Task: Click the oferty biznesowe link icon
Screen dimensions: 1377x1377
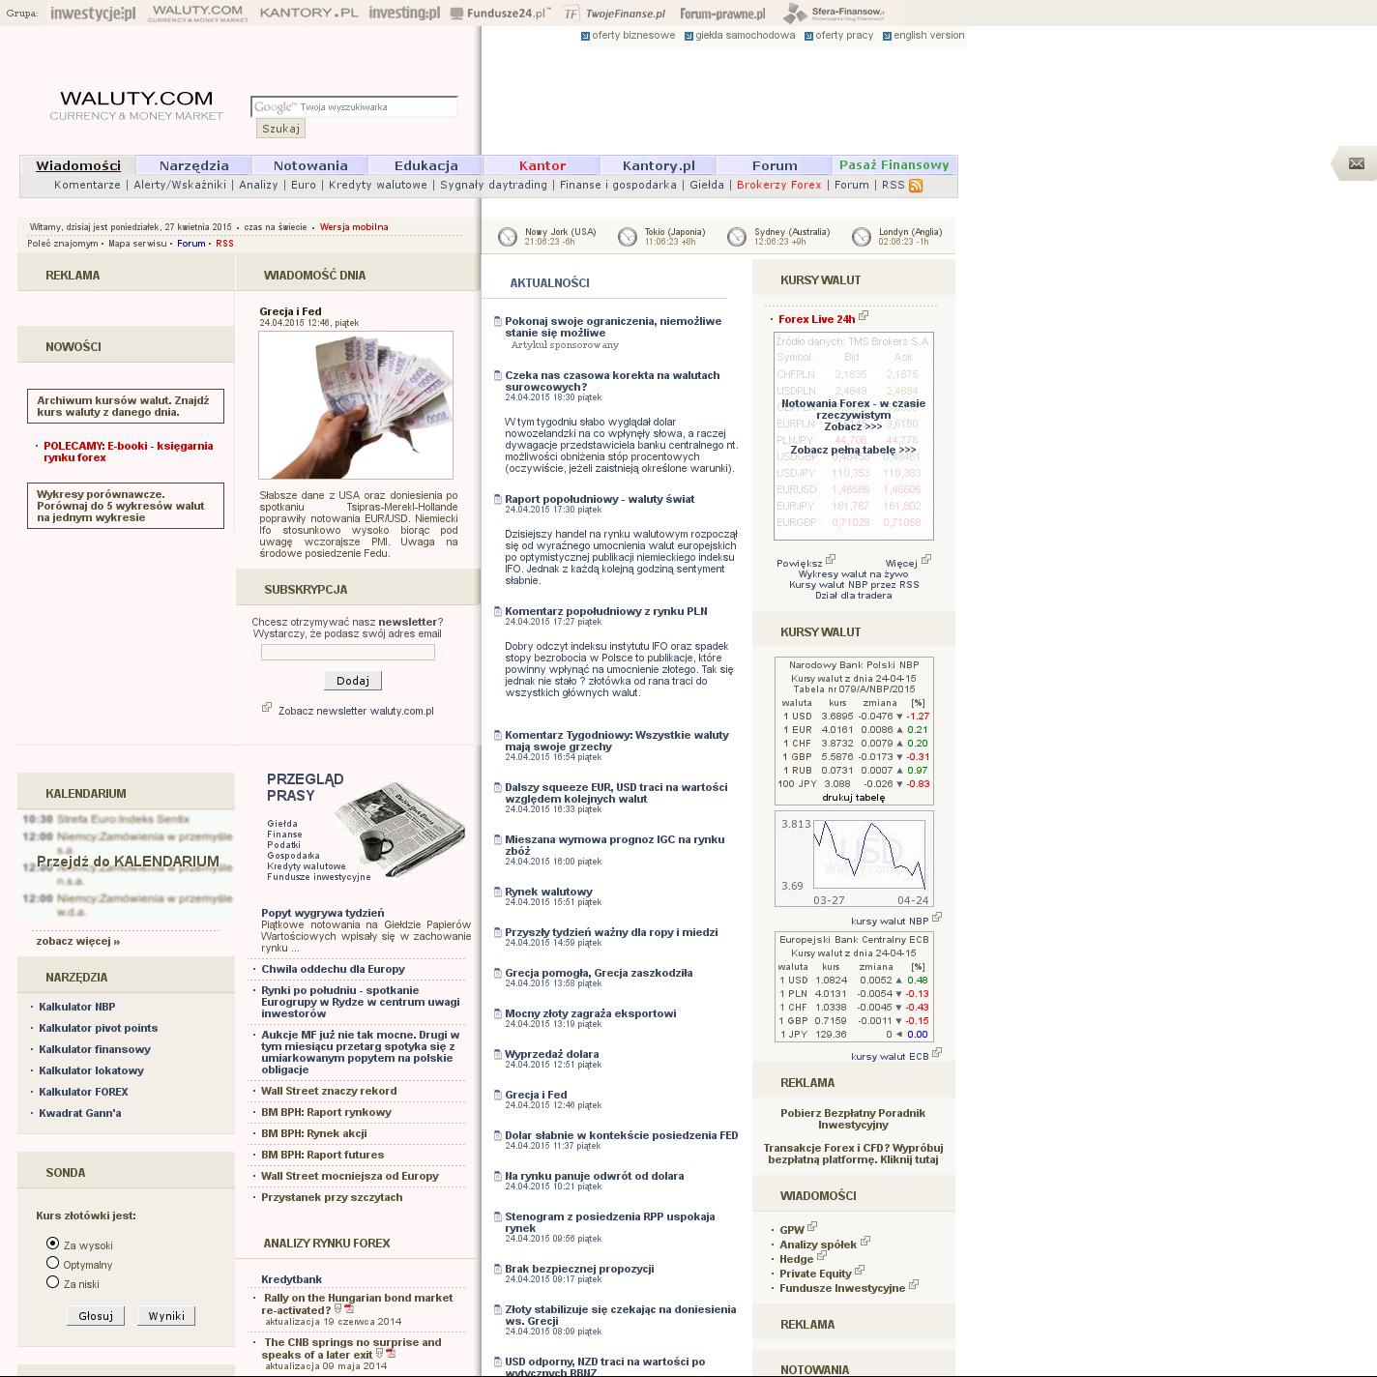Action: (x=585, y=36)
